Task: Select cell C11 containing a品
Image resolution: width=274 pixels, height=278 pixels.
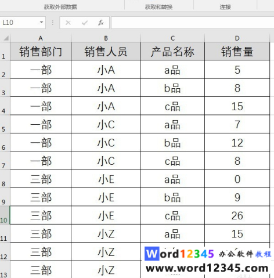Action: [x=172, y=233]
